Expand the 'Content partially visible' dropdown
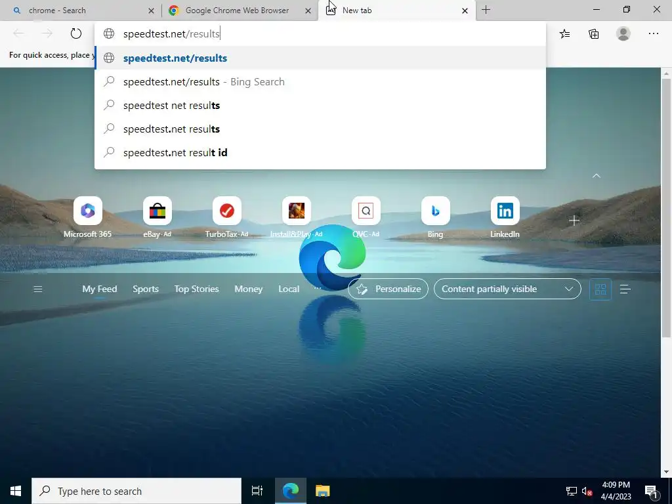This screenshot has height=504, width=672. pyautogui.click(x=507, y=289)
